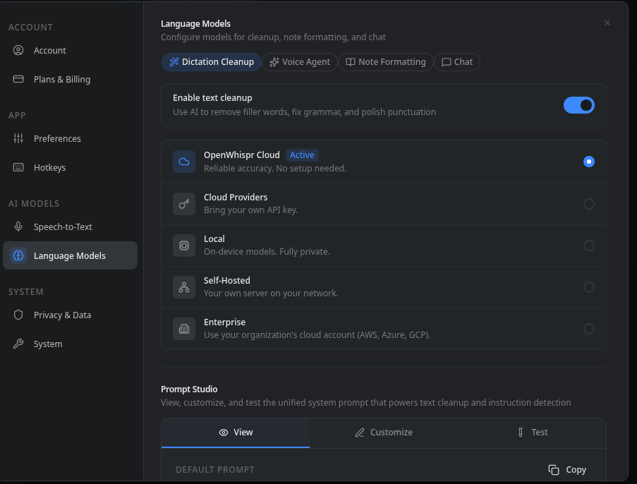Click the Self-Hosted network icon
The image size is (637, 484).
pyautogui.click(x=184, y=287)
